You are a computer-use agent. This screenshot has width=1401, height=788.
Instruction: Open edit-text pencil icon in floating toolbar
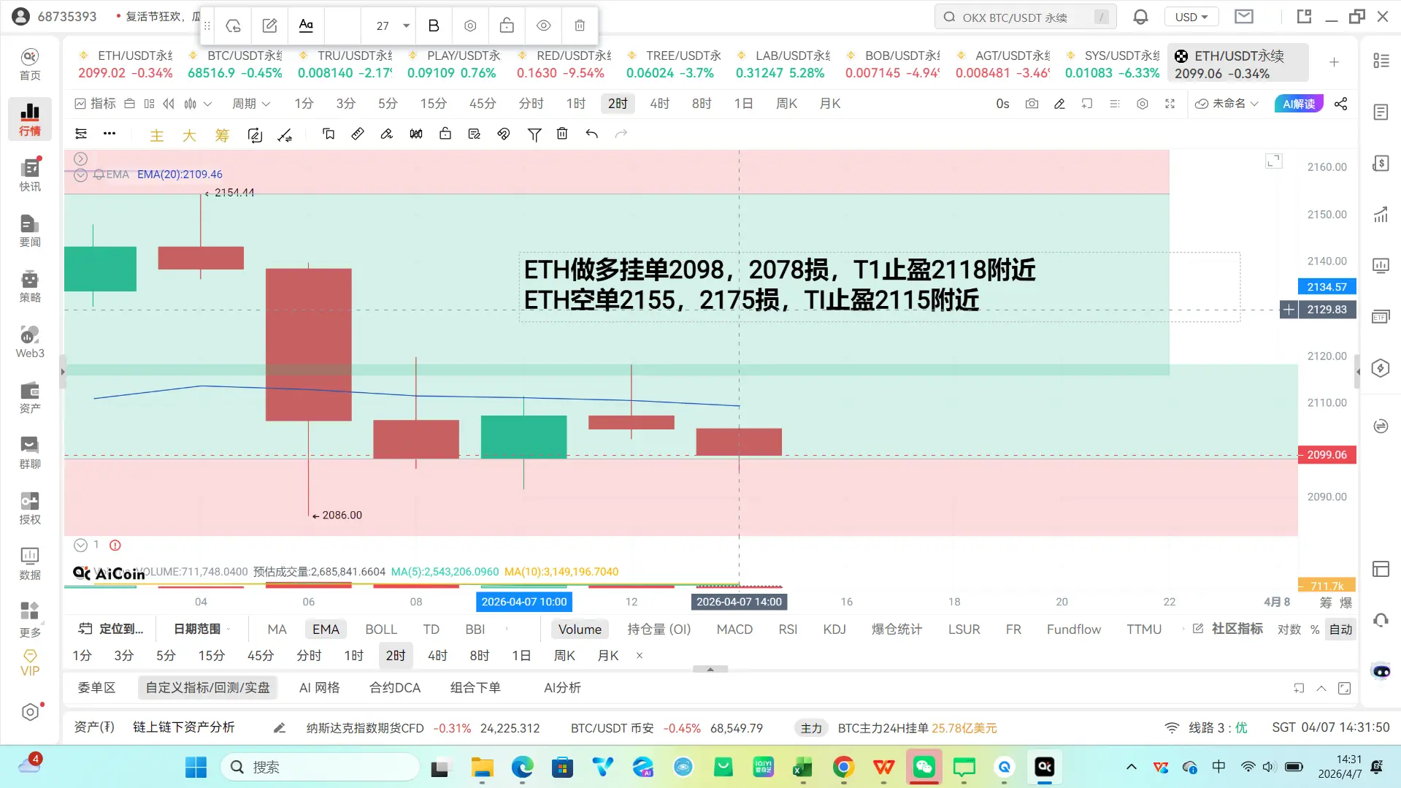pos(269,26)
